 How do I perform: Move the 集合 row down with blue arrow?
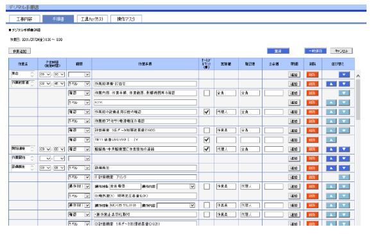pyautogui.click(x=344, y=75)
